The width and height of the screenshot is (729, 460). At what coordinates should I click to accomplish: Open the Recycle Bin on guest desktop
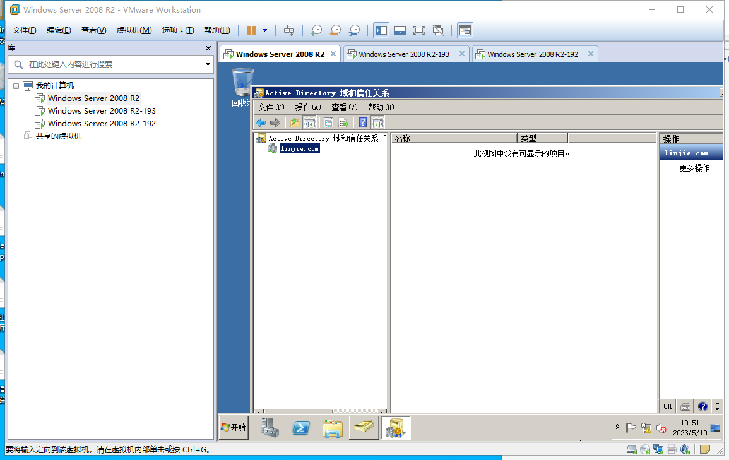click(242, 87)
